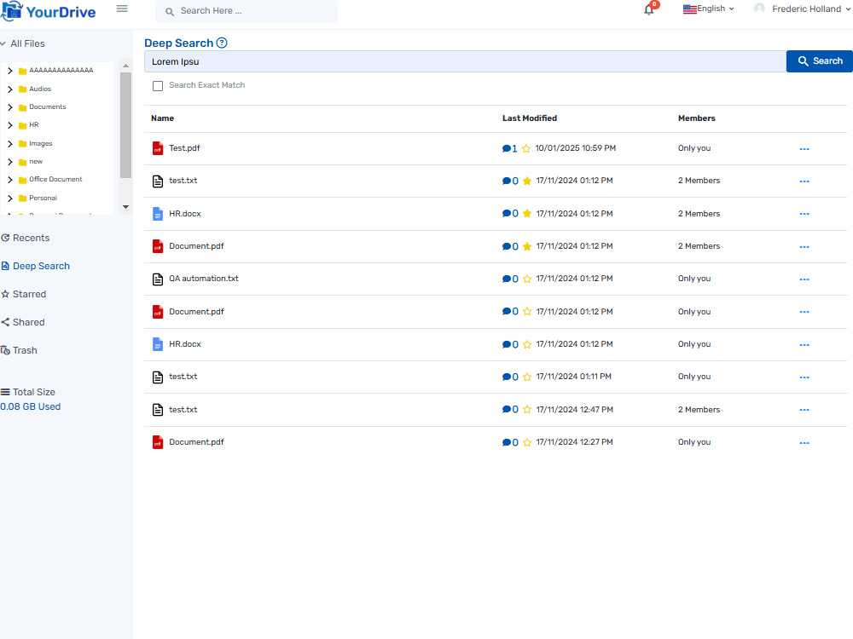Click the Members column header
Viewport: 853px width, 639px height.
[x=696, y=118]
